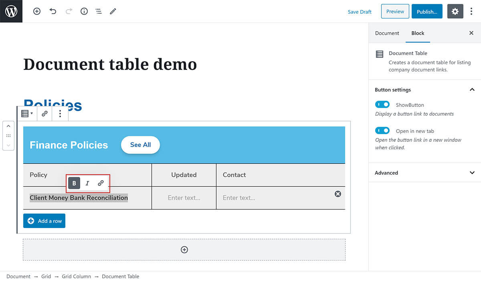Image resolution: width=481 pixels, height=281 pixels.
Task: Disable the ShowButton toggle
Action: pos(382,104)
